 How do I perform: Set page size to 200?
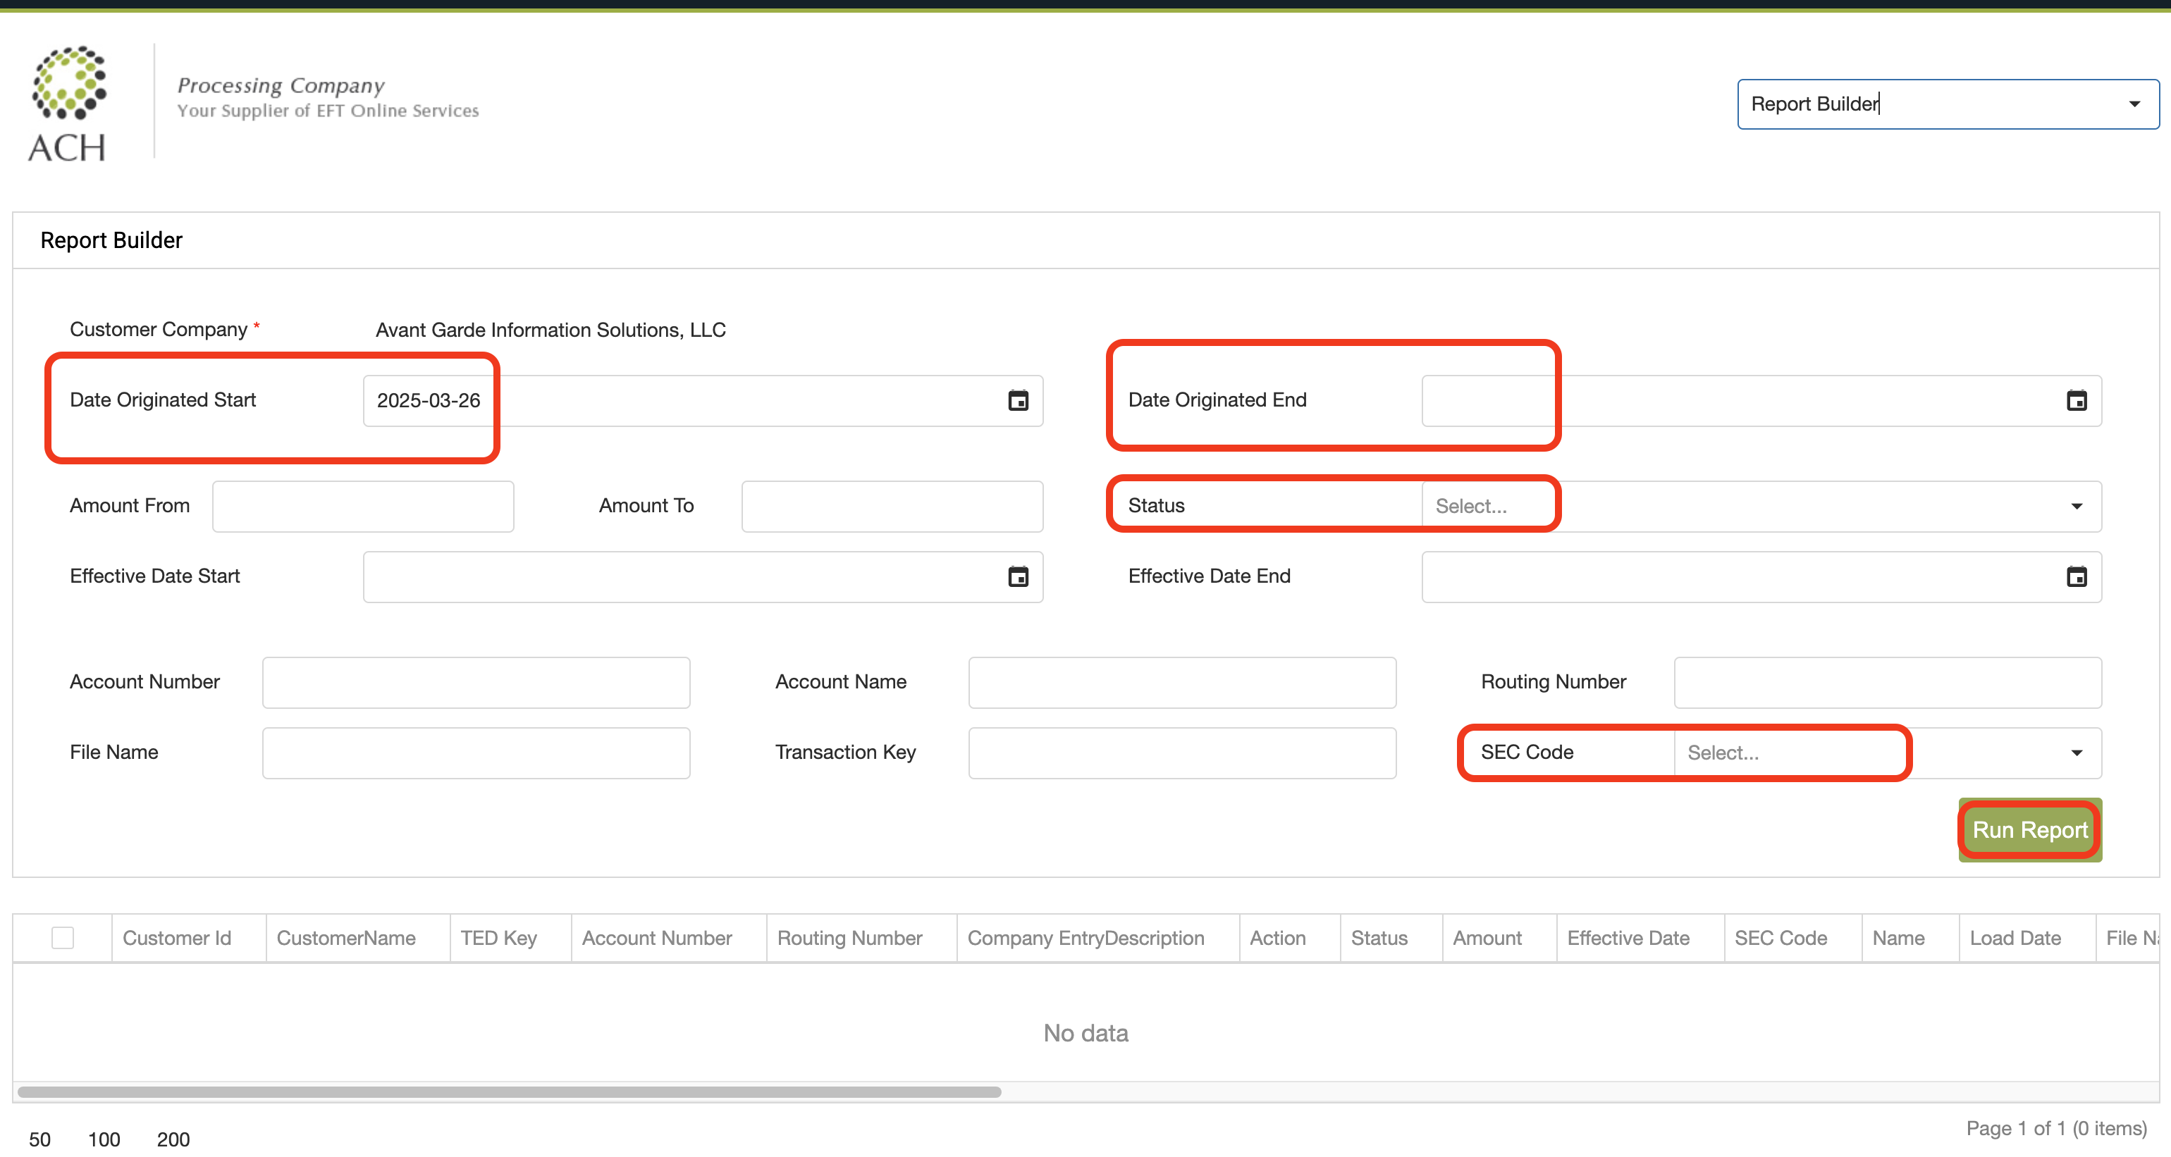click(x=173, y=1139)
